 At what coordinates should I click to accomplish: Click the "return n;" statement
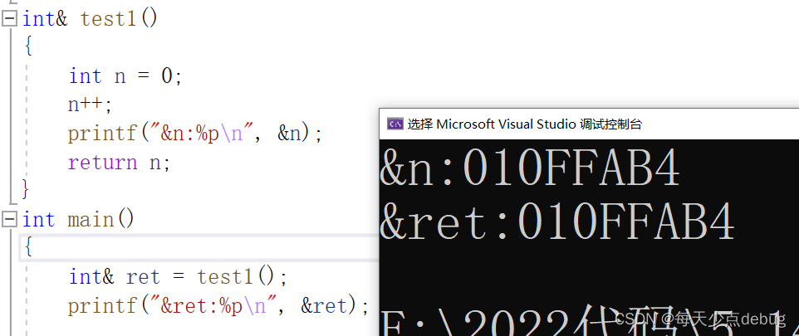click(x=120, y=163)
